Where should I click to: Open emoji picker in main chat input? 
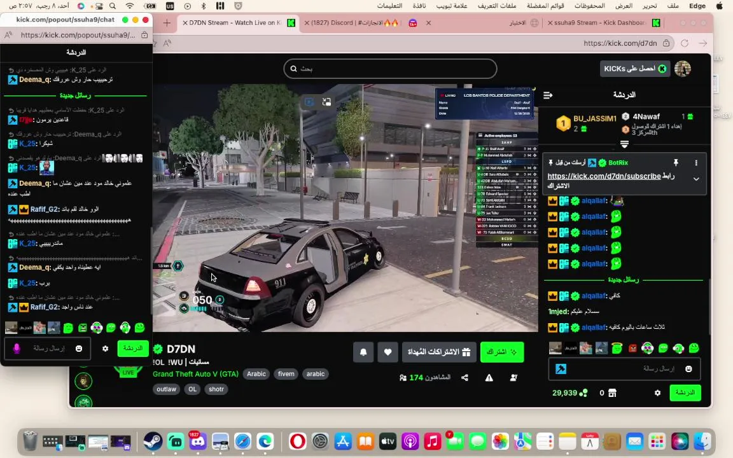(688, 369)
